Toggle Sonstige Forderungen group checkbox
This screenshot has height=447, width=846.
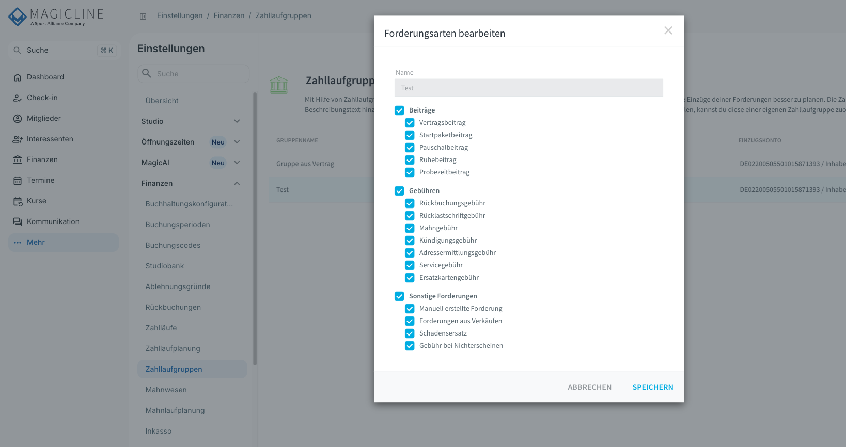pyautogui.click(x=399, y=296)
